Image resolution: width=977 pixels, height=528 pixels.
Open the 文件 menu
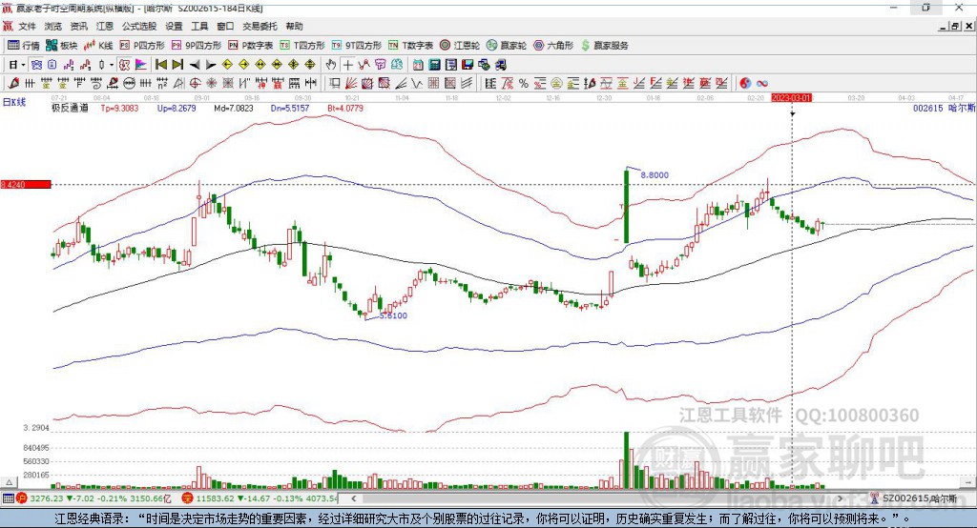pyautogui.click(x=27, y=26)
